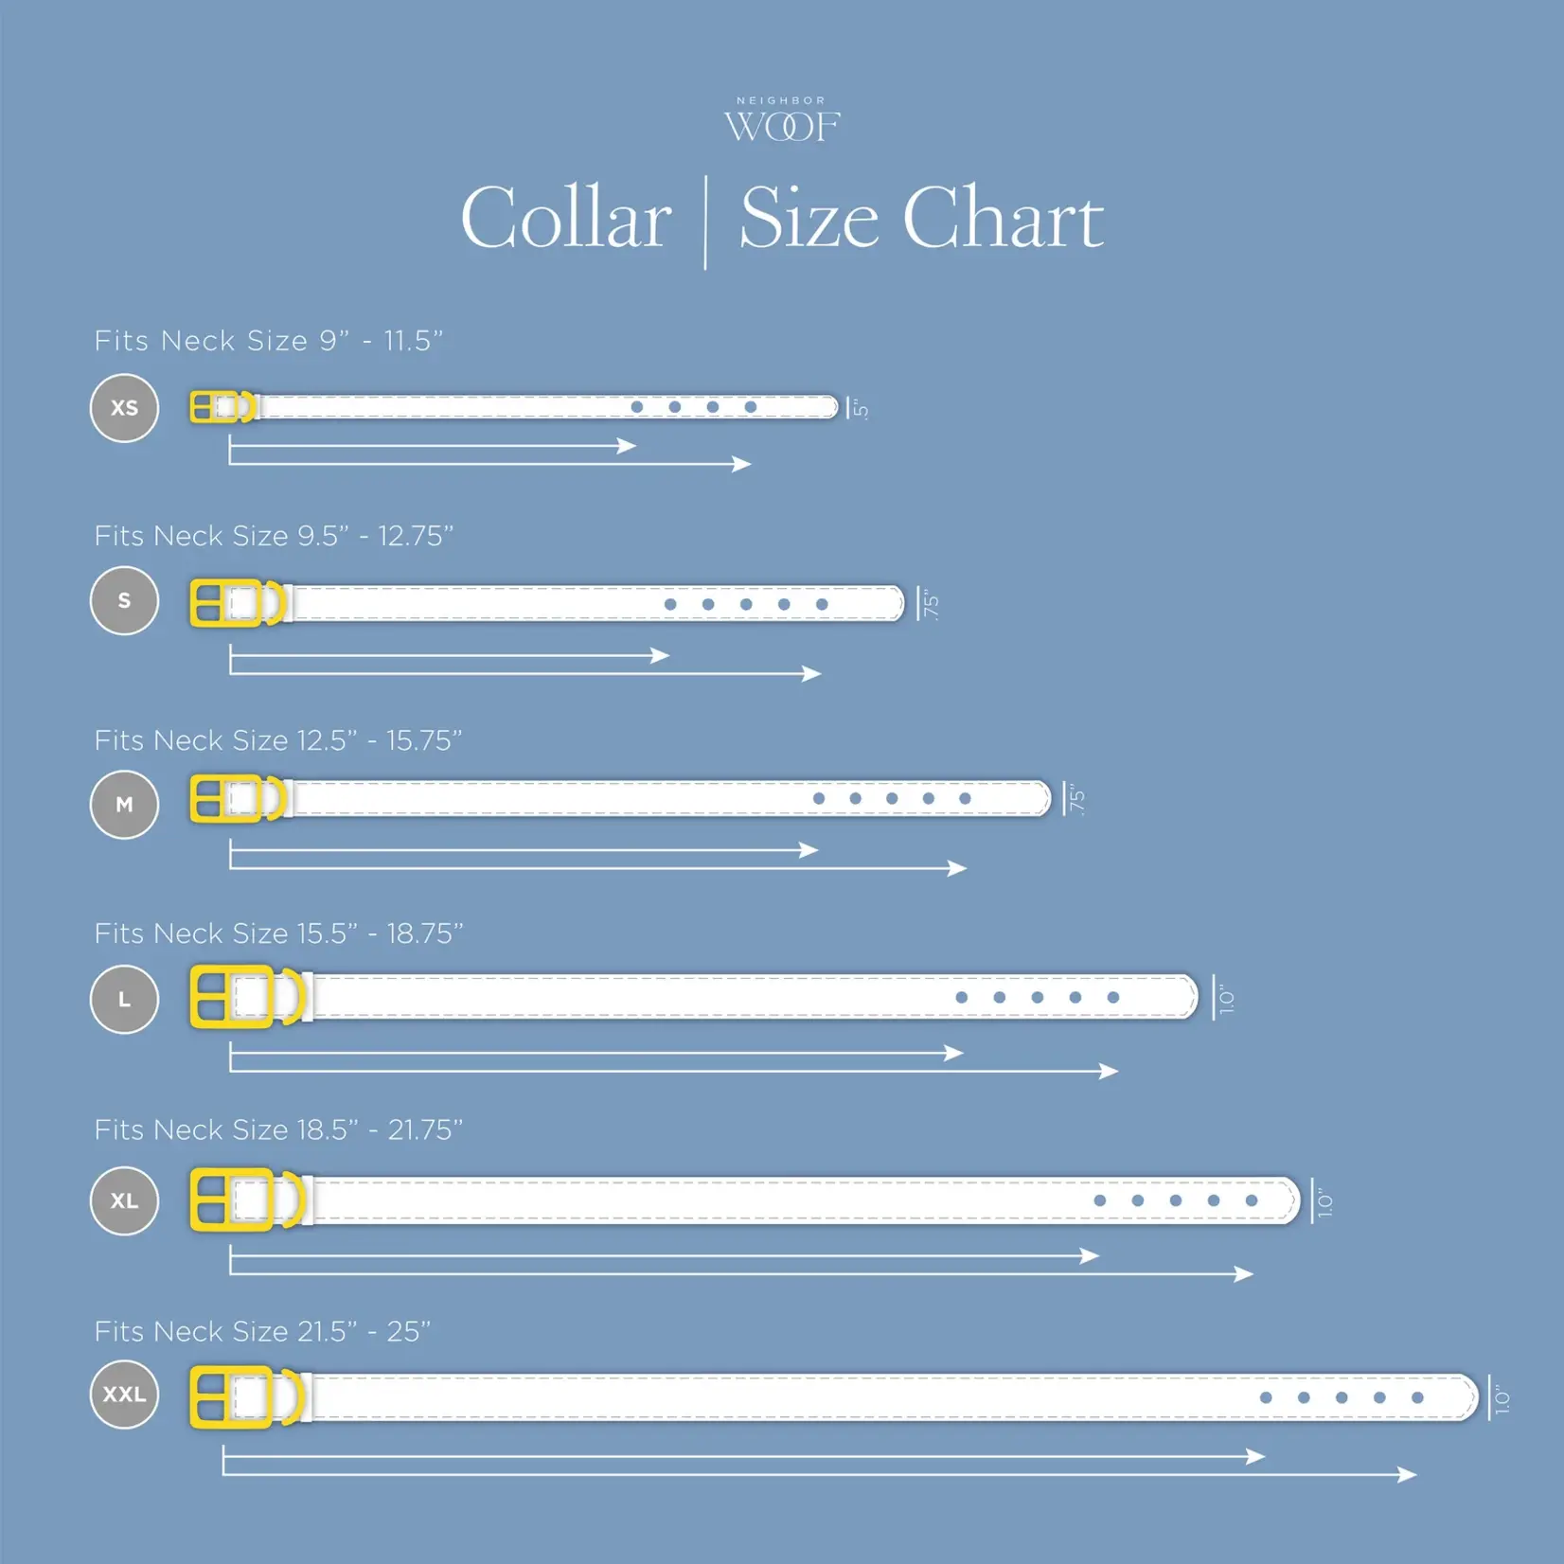Select the L size badge
Viewport: 1564px width, 1564px height.
[124, 999]
